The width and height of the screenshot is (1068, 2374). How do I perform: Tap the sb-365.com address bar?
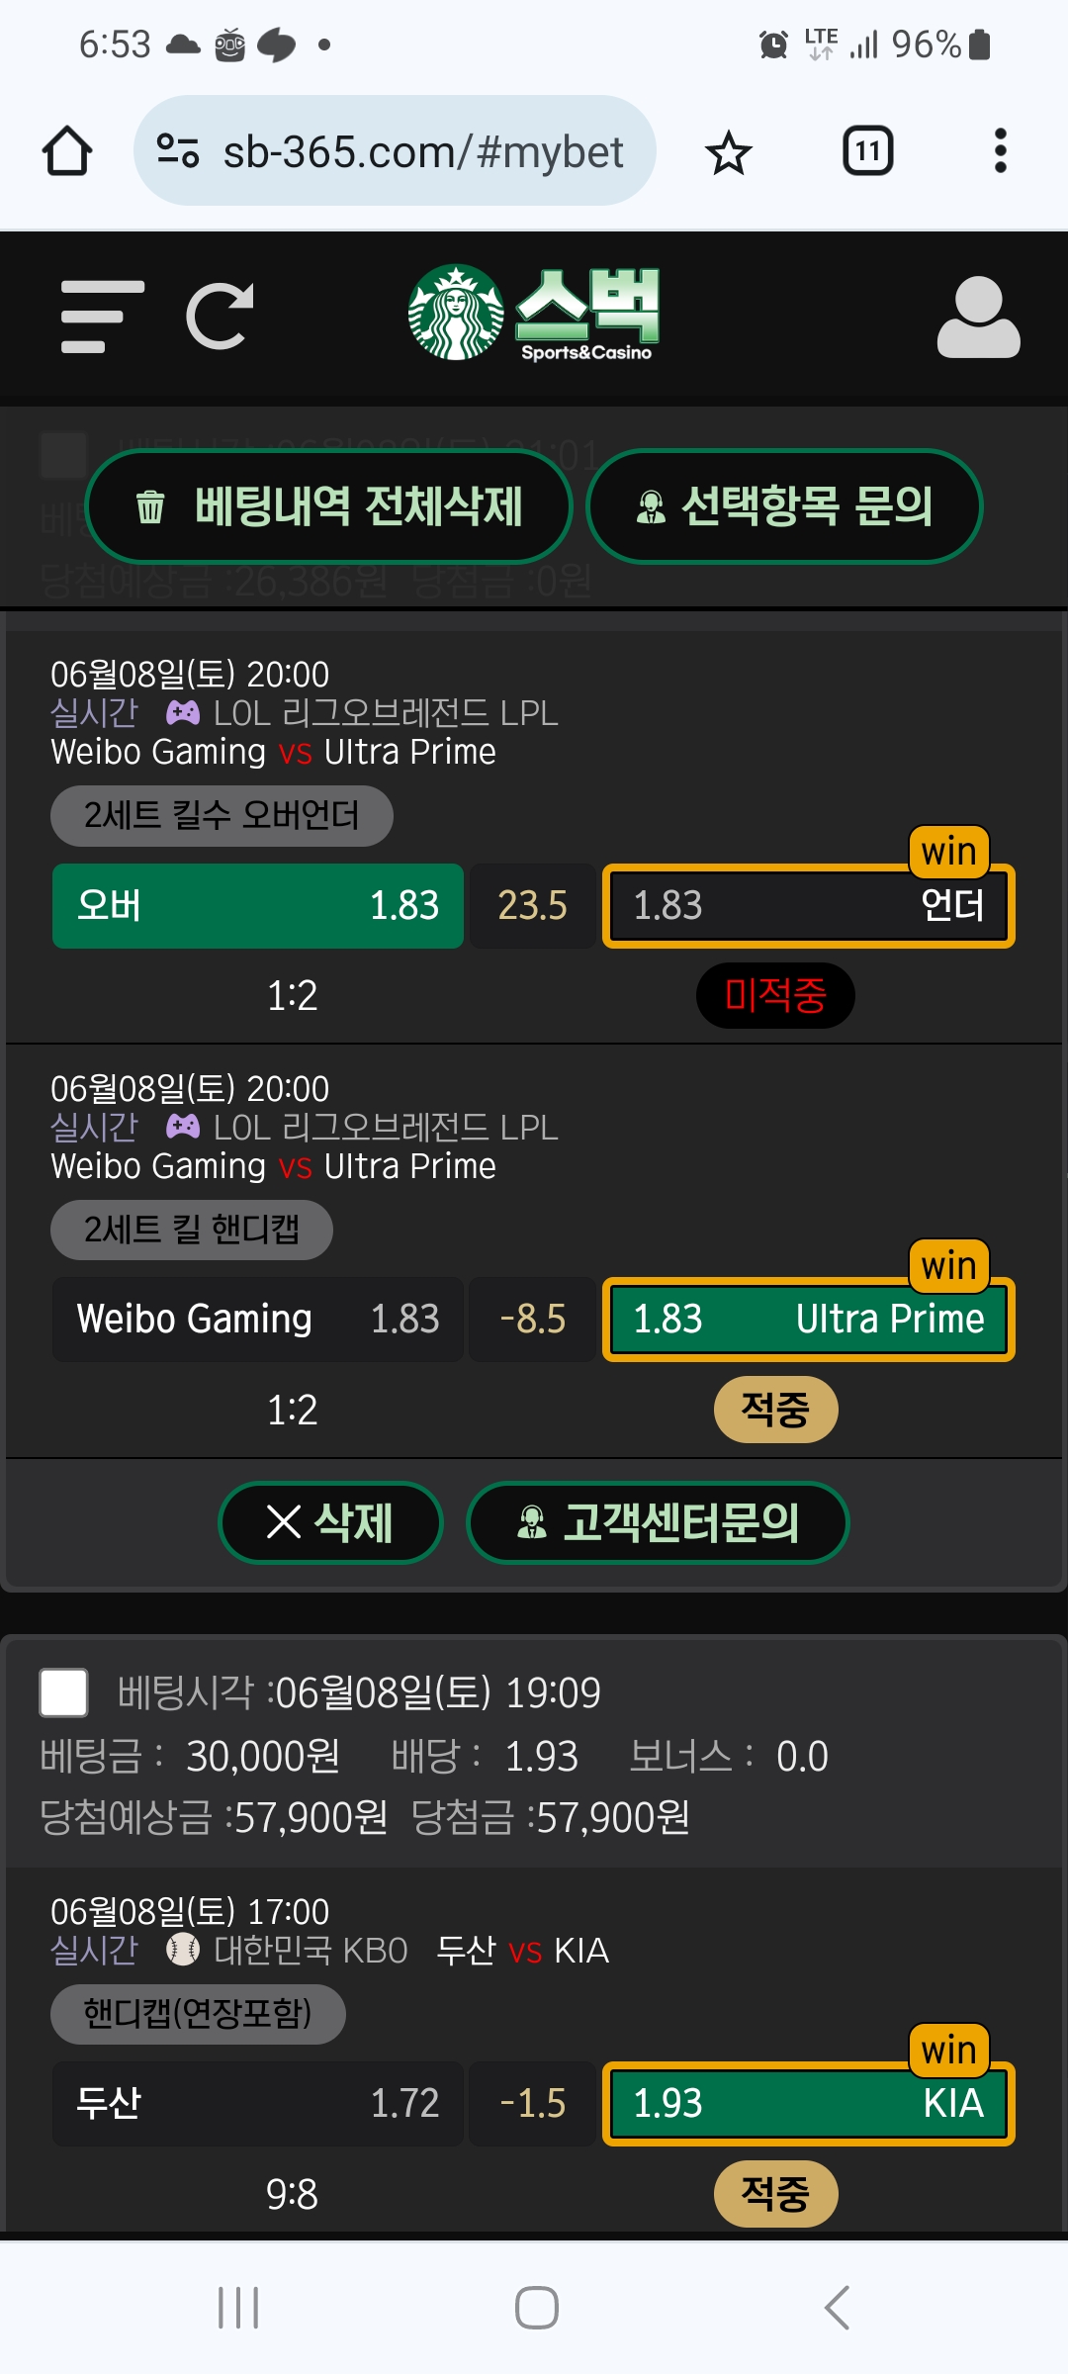pos(395,151)
